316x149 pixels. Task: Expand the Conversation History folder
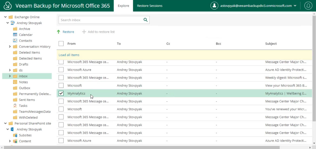[10, 47]
